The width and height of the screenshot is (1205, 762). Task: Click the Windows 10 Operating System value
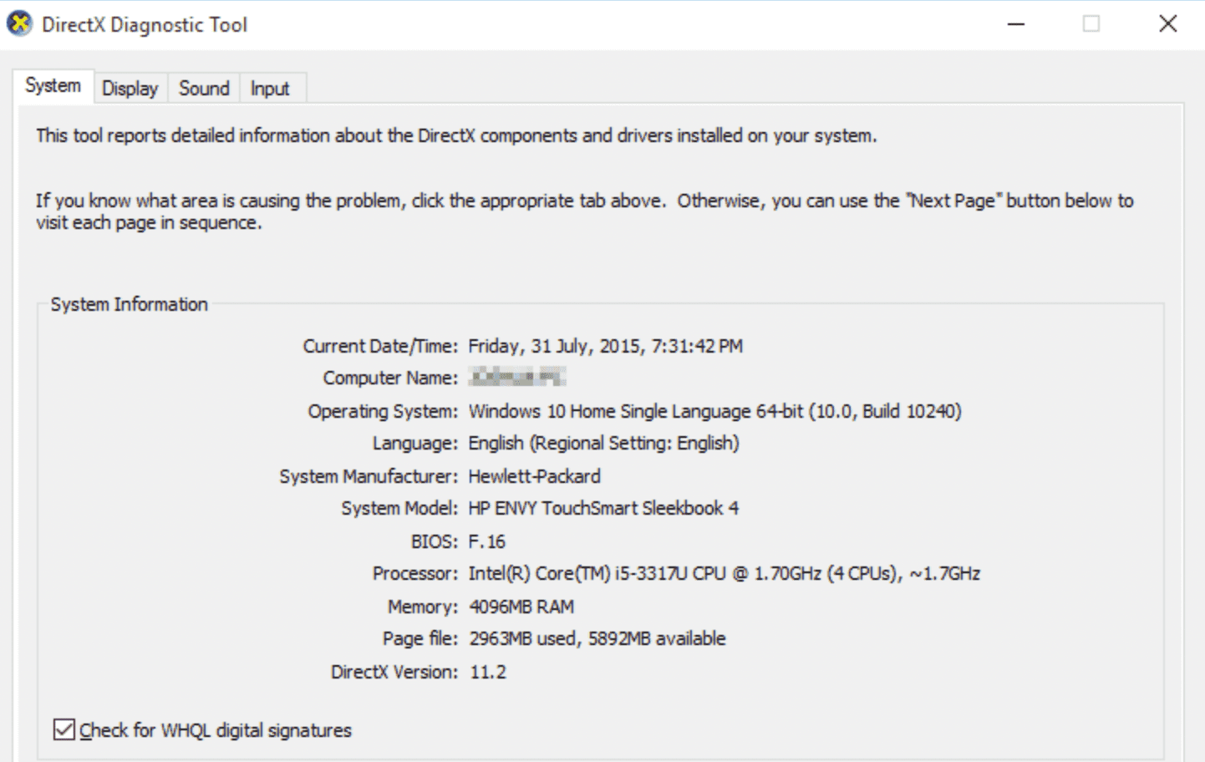[x=714, y=411]
